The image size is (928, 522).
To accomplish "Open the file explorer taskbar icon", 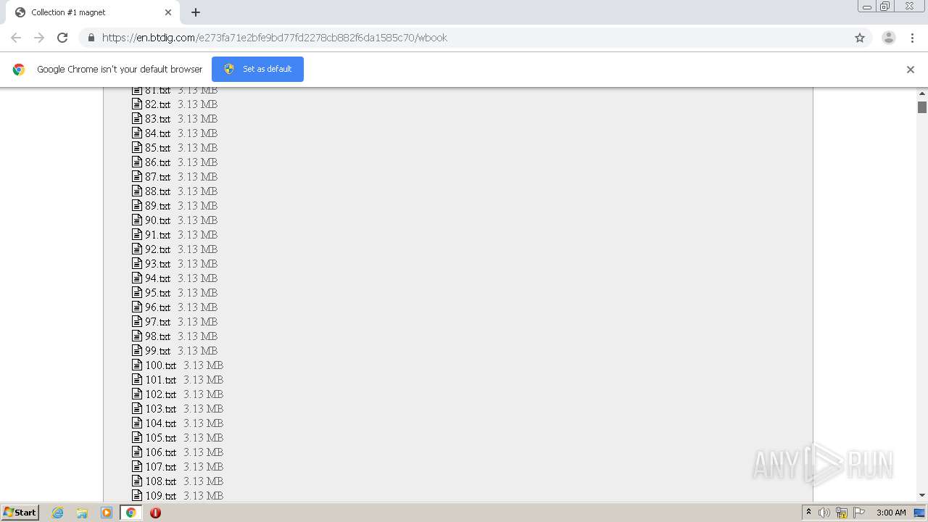I will point(82,513).
